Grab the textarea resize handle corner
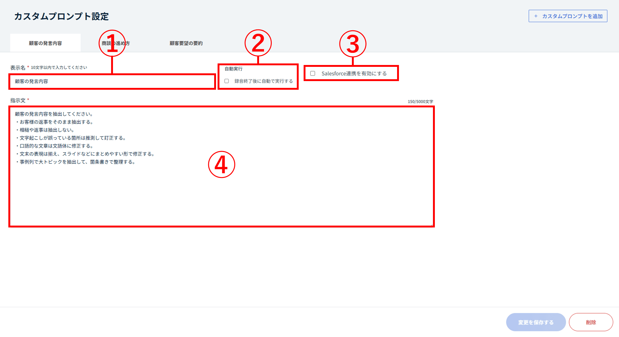 point(431,224)
